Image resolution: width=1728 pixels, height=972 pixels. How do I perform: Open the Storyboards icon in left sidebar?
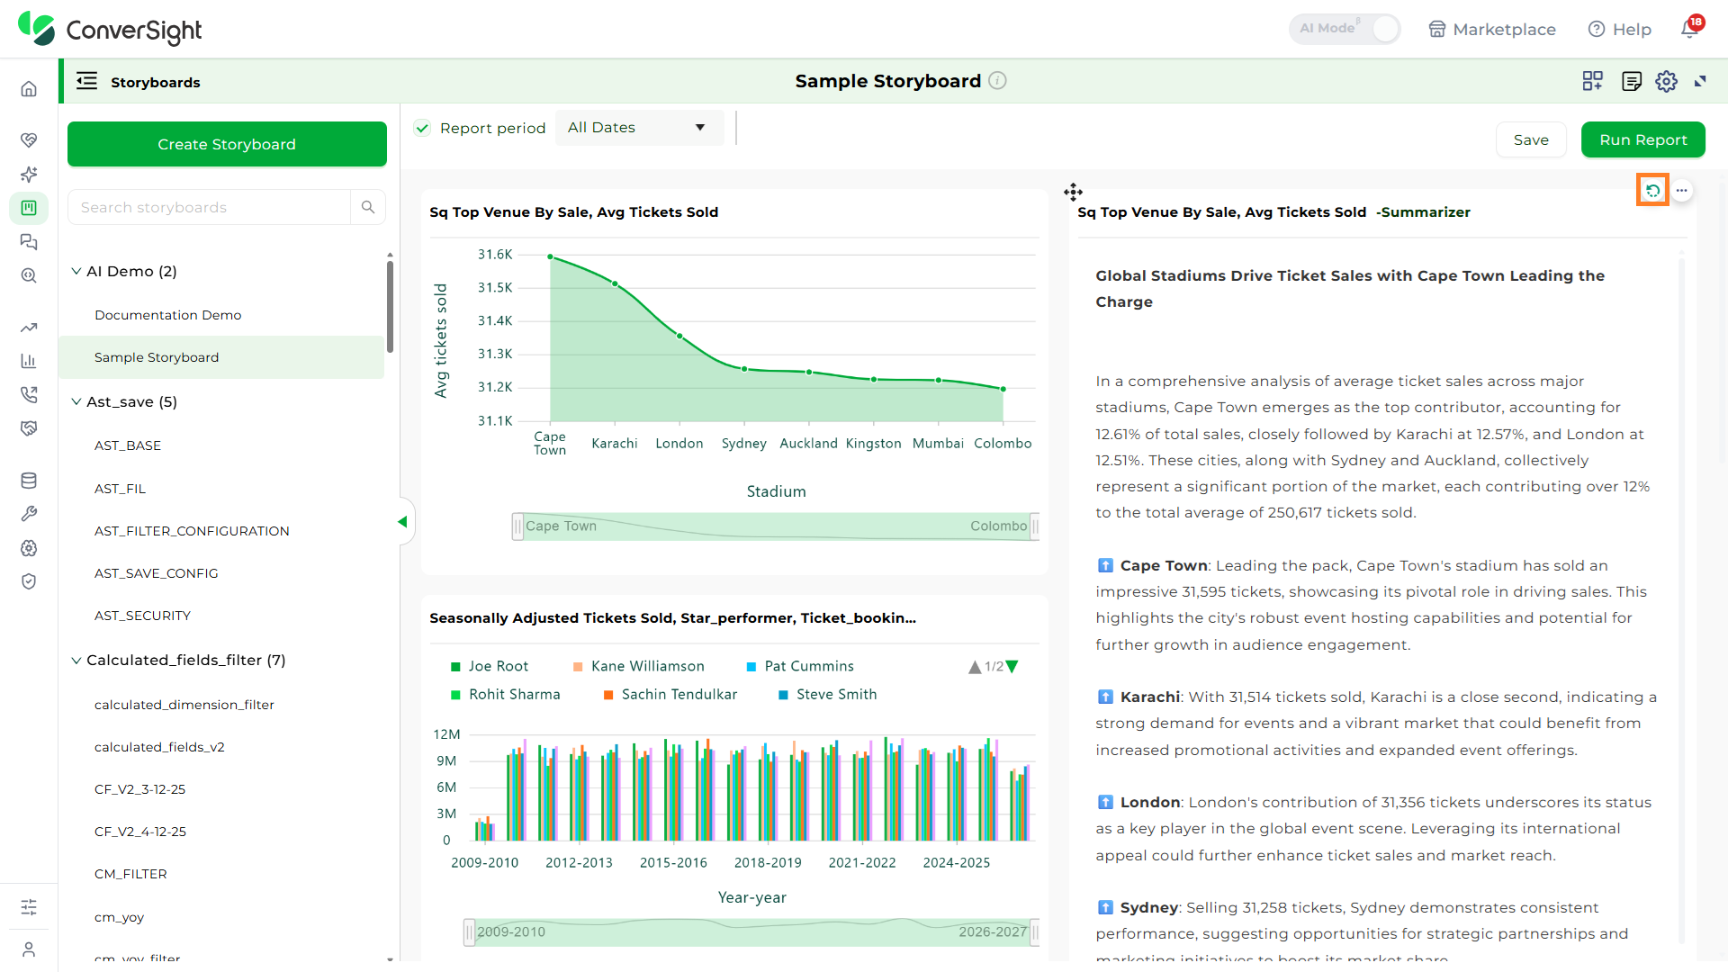tap(29, 208)
